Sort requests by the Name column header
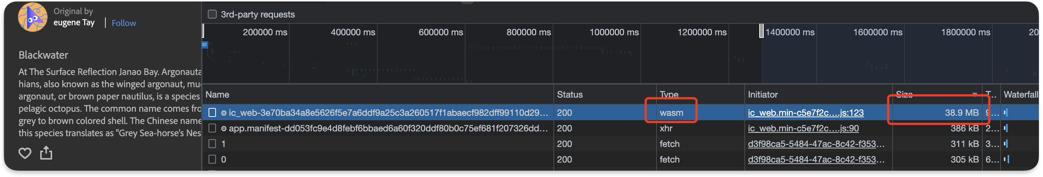Viewport: 1043px width, 177px height. [217, 95]
